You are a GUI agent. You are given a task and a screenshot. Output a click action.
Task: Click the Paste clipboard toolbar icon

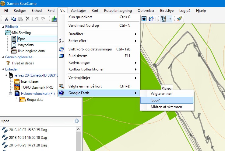point(20,19)
